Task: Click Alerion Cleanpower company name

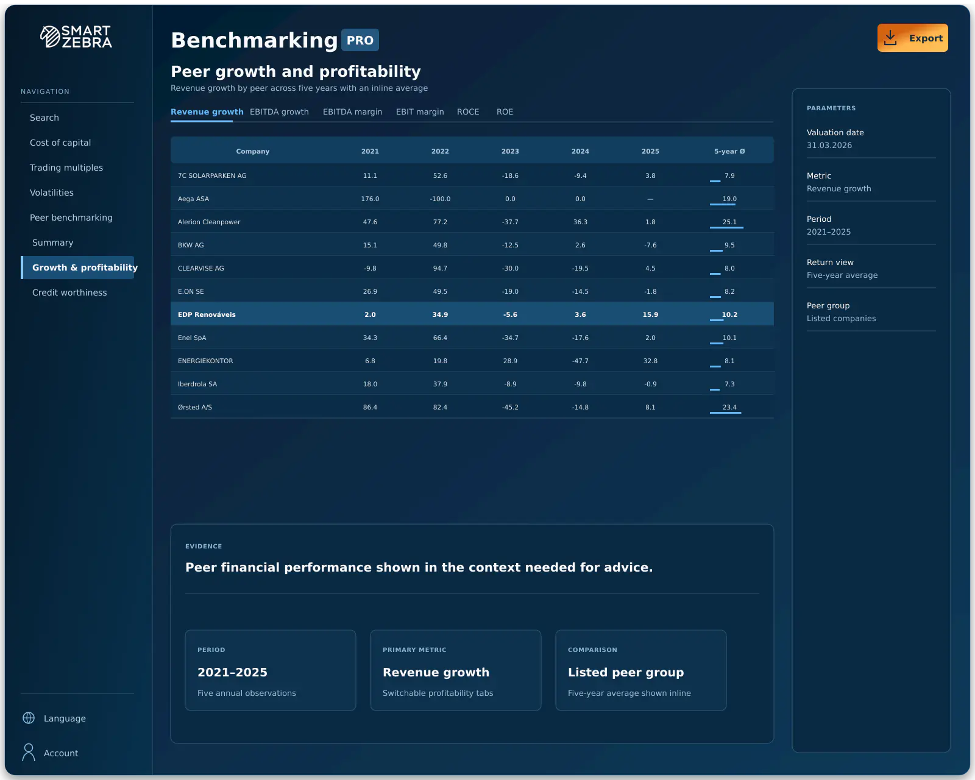Action: 209,222
